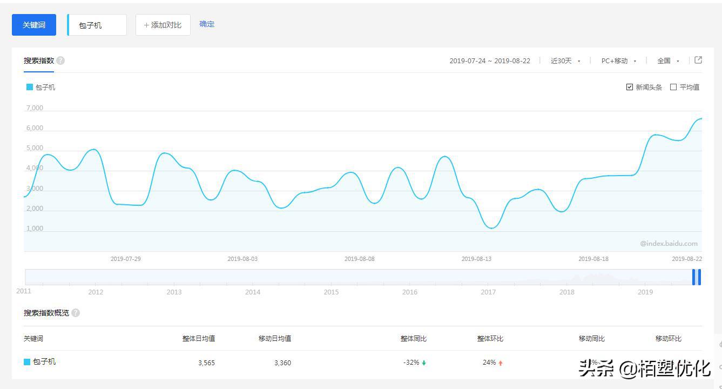Uncheck the 新闻头条 checkbox
Image resolution: width=722 pixels, height=389 pixels.
point(630,87)
